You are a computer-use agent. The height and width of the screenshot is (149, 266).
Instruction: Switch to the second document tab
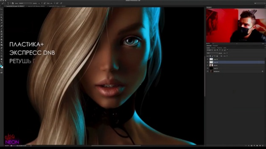(x=36, y=6)
